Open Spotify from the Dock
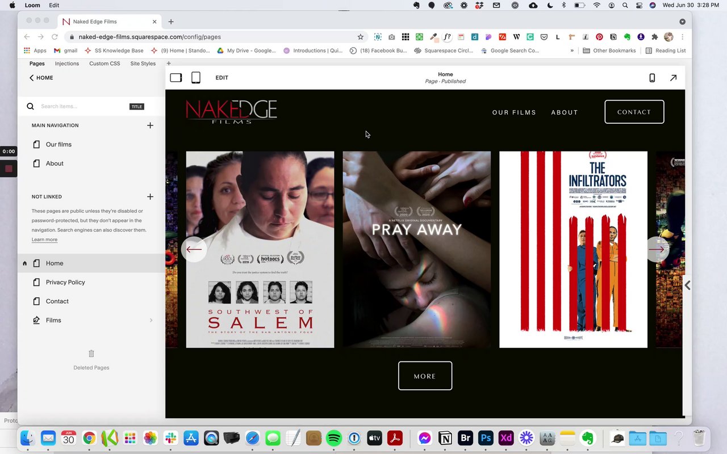727x454 pixels. [x=334, y=438]
